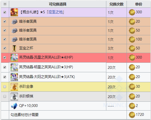This screenshot has width=151, height=120.
Task: Click the 英灵结晶·流星之芙芙ALL阶★4(HP) name
Action: coord(46,57)
